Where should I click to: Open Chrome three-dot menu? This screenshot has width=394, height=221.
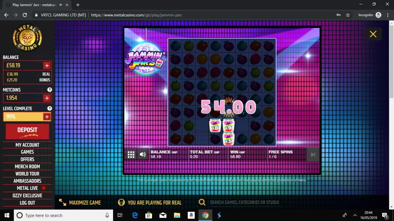point(388,15)
